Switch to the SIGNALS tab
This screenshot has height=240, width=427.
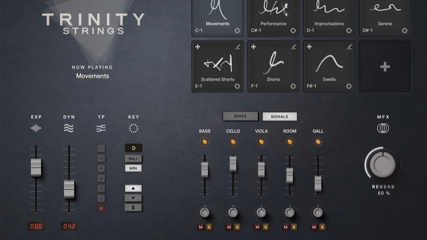[280, 116]
